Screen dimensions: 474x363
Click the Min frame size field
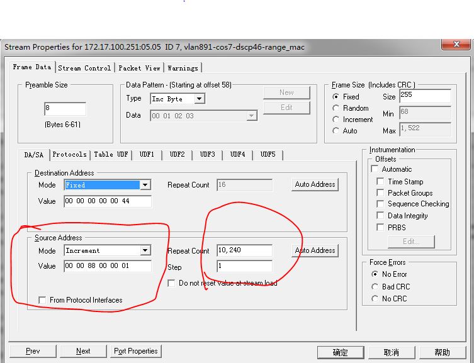(x=425, y=113)
